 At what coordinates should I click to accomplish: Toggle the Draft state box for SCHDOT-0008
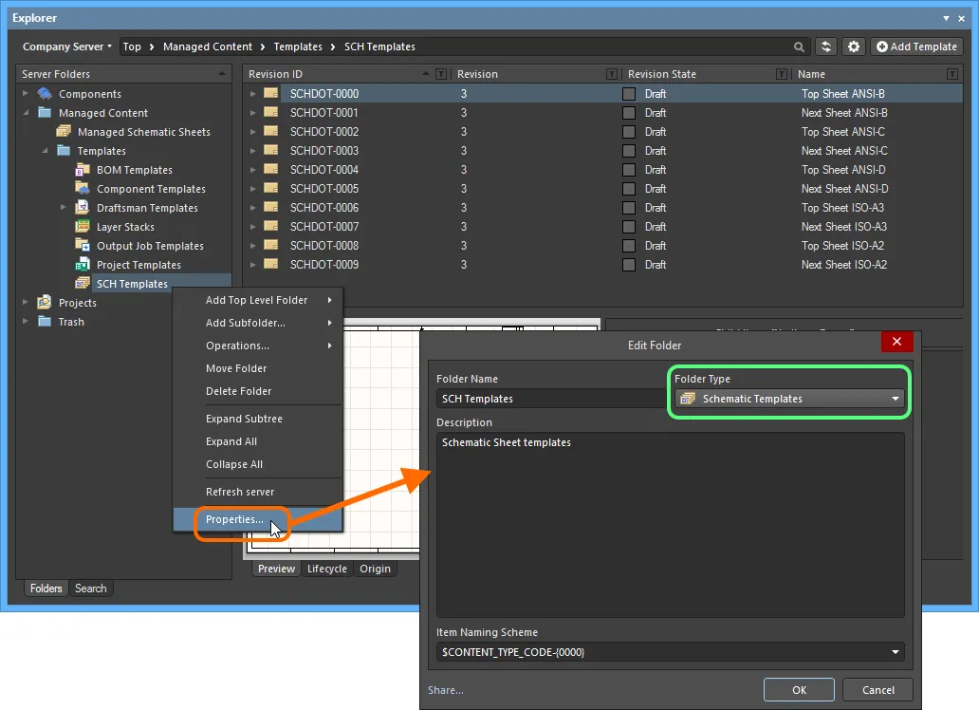629,246
